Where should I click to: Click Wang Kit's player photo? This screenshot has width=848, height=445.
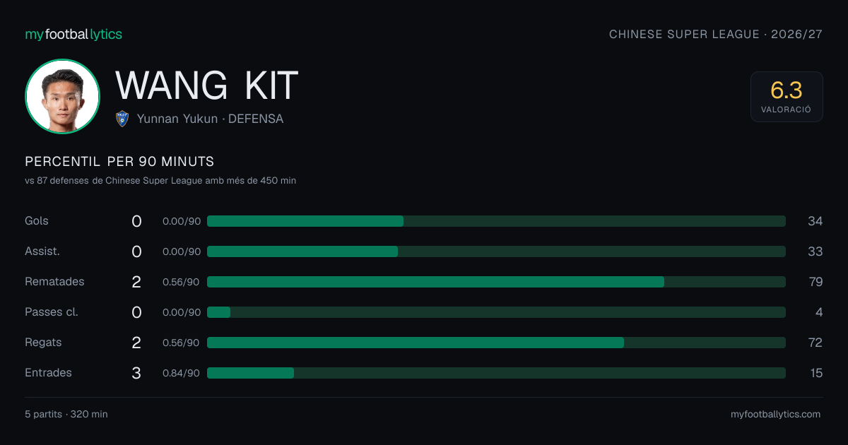click(62, 96)
